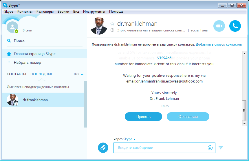This screenshot has height=161, width=249.
Task: Open the emoticon picker in message box
Action: click(210, 148)
